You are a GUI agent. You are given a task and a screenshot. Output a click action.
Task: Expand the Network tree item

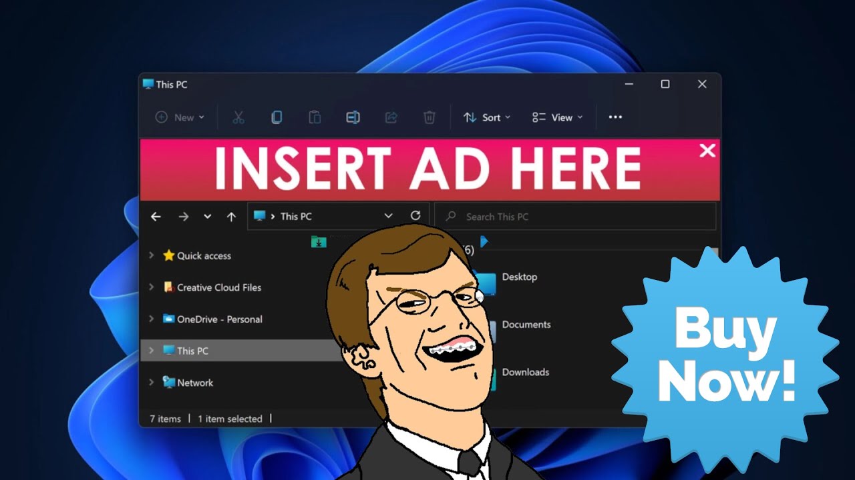click(x=151, y=382)
